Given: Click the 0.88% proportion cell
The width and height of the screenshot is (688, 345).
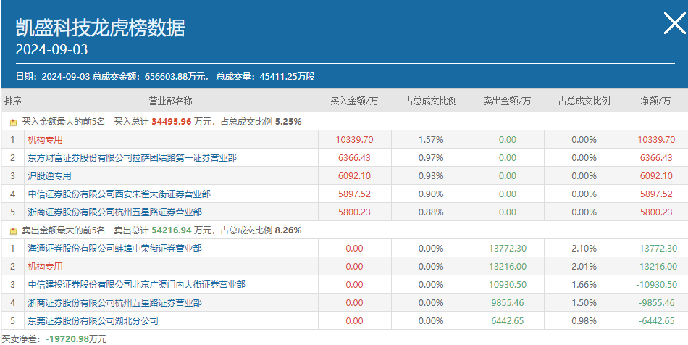Looking at the screenshot, I should click(431, 212).
